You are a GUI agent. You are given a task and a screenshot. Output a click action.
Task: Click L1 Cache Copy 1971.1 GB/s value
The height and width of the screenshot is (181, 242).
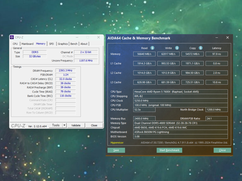[192, 63]
